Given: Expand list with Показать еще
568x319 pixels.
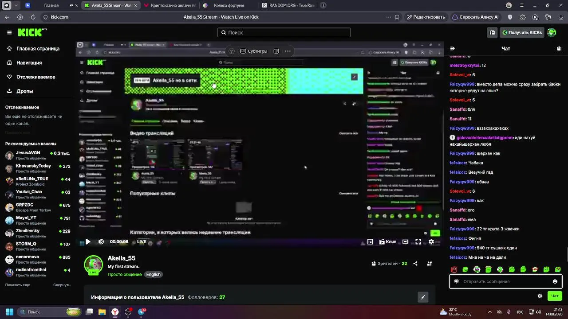Looking at the screenshot, I should (x=18, y=285).
